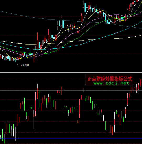Click the 74.50 low price label
The width and height of the screenshot is (142, 144).
[25, 65]
